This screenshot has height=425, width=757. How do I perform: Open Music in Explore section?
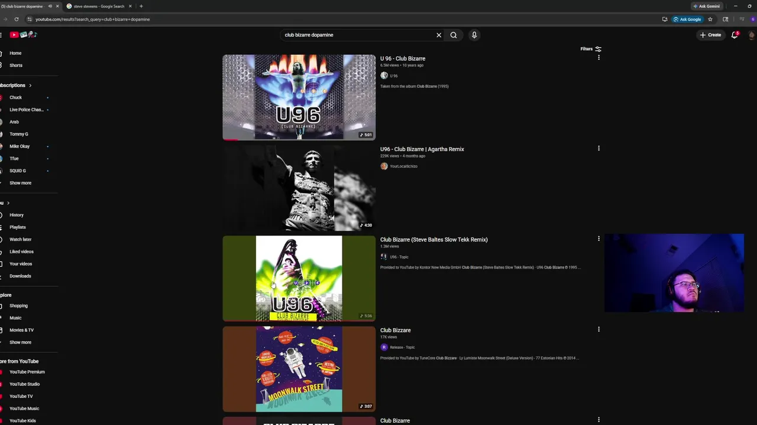[15, 318]
